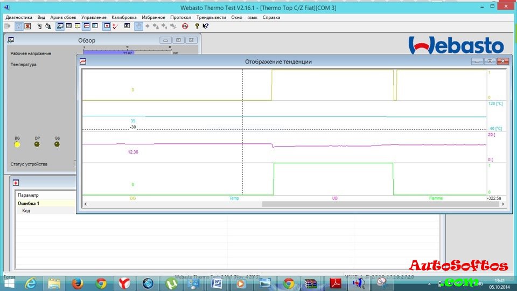Click the red cross fault memory icon
This screenshot has width=517, height=291.
click(x=107, y=26)
